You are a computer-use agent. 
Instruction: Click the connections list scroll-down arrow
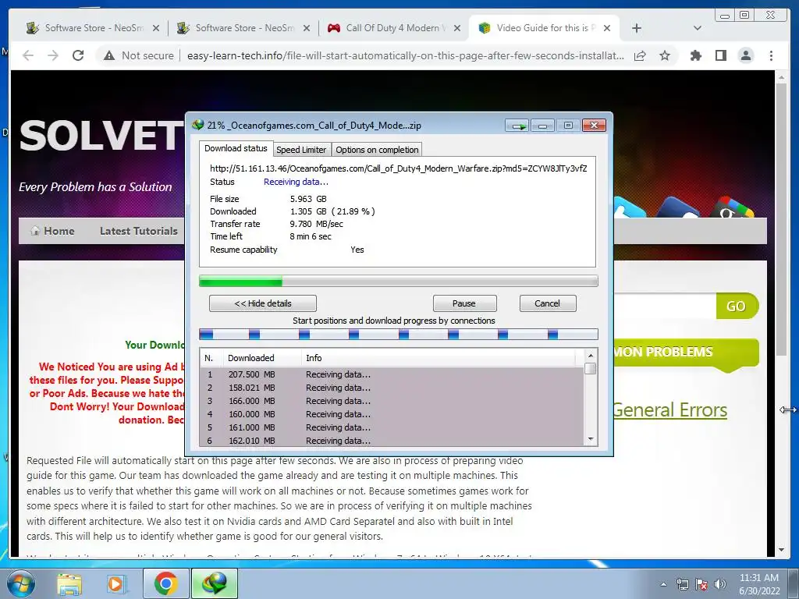click(591, 439)
